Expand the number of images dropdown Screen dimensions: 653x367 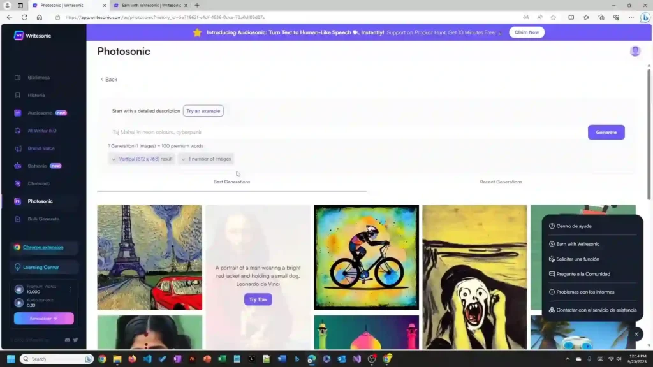point(206,159)
